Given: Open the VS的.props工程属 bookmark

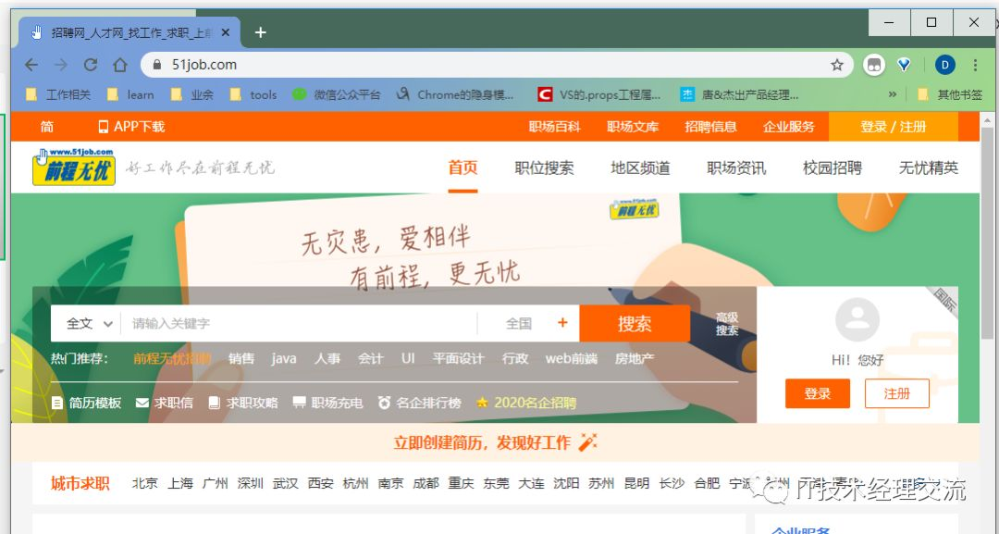Looking at the screenshot, I should click(598, 95).
